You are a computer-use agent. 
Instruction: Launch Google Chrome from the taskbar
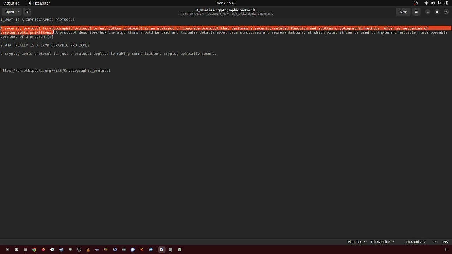(34, 249)
